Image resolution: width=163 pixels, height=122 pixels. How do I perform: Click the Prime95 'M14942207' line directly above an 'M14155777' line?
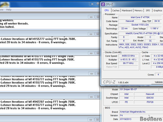(x=38, y=102)
